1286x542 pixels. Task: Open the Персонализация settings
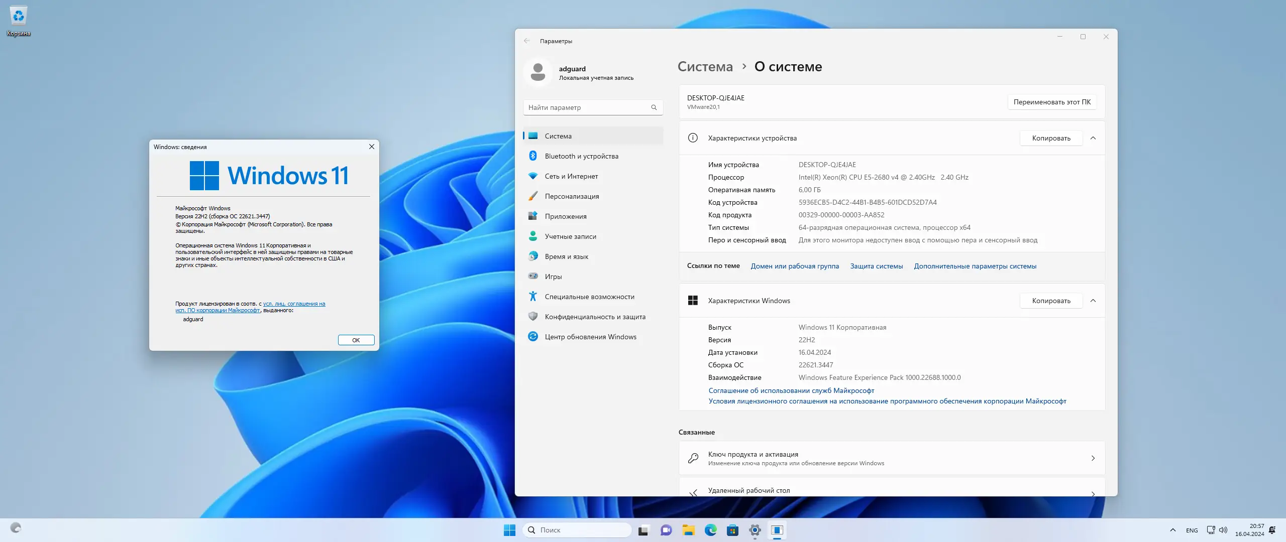click(572, 196)
